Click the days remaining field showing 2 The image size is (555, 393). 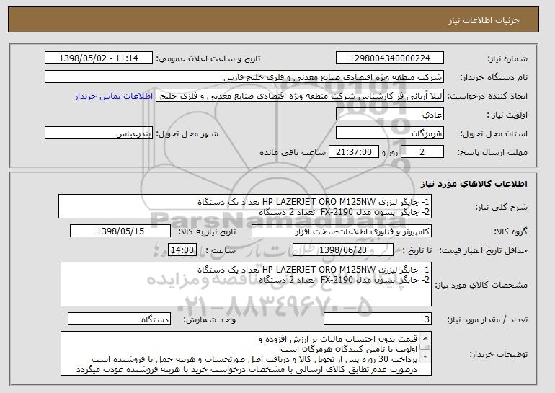[422, 152]
